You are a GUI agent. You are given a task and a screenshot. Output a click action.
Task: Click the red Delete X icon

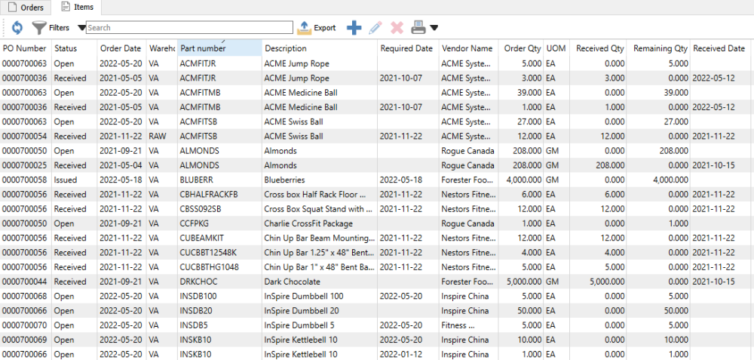tap(397, 28)
